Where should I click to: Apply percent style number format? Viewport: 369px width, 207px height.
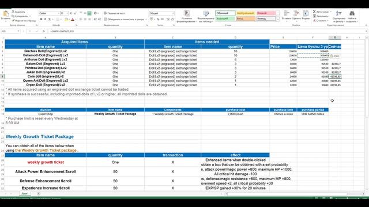point(158,19)
